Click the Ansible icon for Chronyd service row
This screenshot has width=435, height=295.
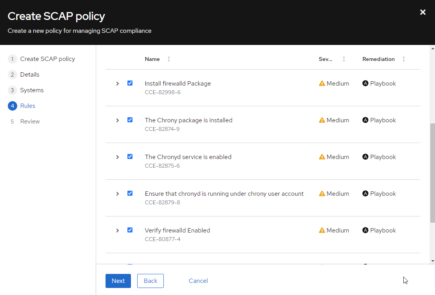click(x=365, y=157)
